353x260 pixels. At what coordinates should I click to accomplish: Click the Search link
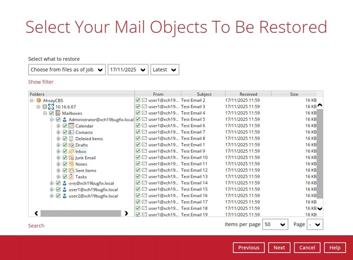pos(36,226)
